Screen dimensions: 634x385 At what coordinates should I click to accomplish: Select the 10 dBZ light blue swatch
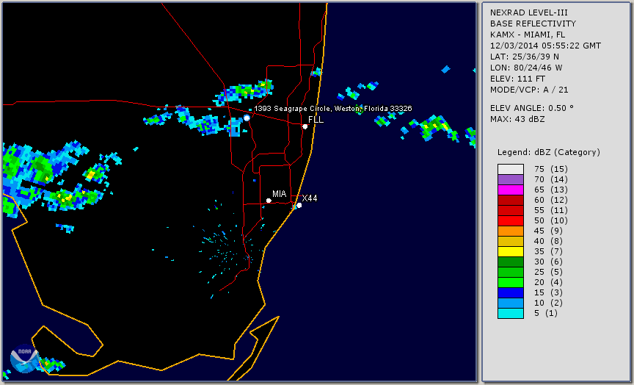pos(511,303)
